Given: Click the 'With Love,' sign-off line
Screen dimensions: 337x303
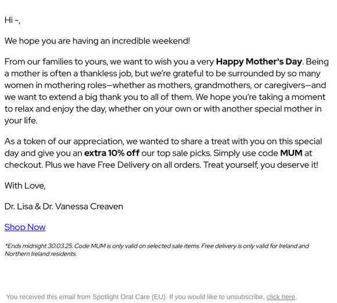Looking at the screenshot, I should coord(25,186).
